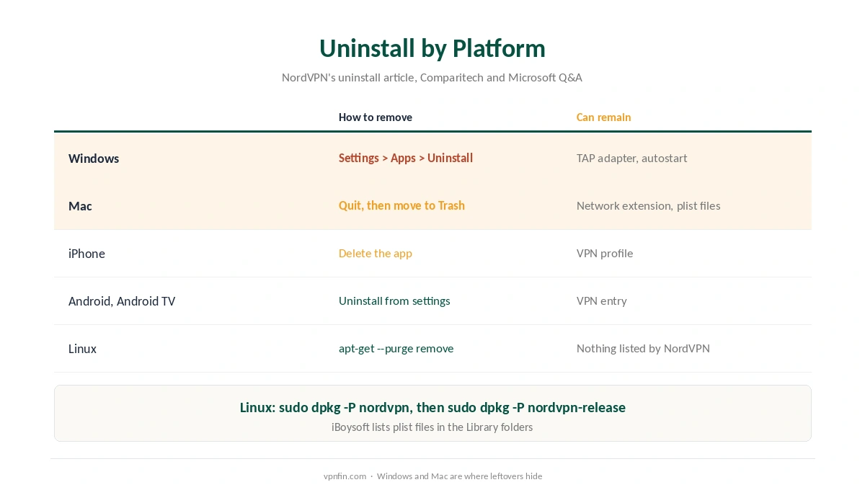
Task: Click 'Uninstall from settings' text
Action: tap(394, 301)
